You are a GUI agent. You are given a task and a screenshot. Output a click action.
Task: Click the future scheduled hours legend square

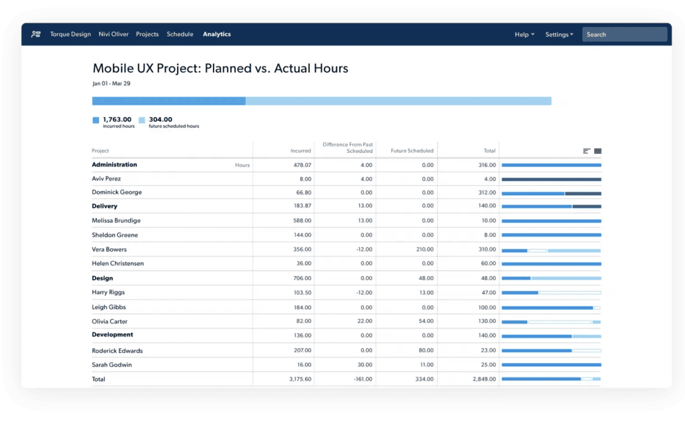[142, 120]
